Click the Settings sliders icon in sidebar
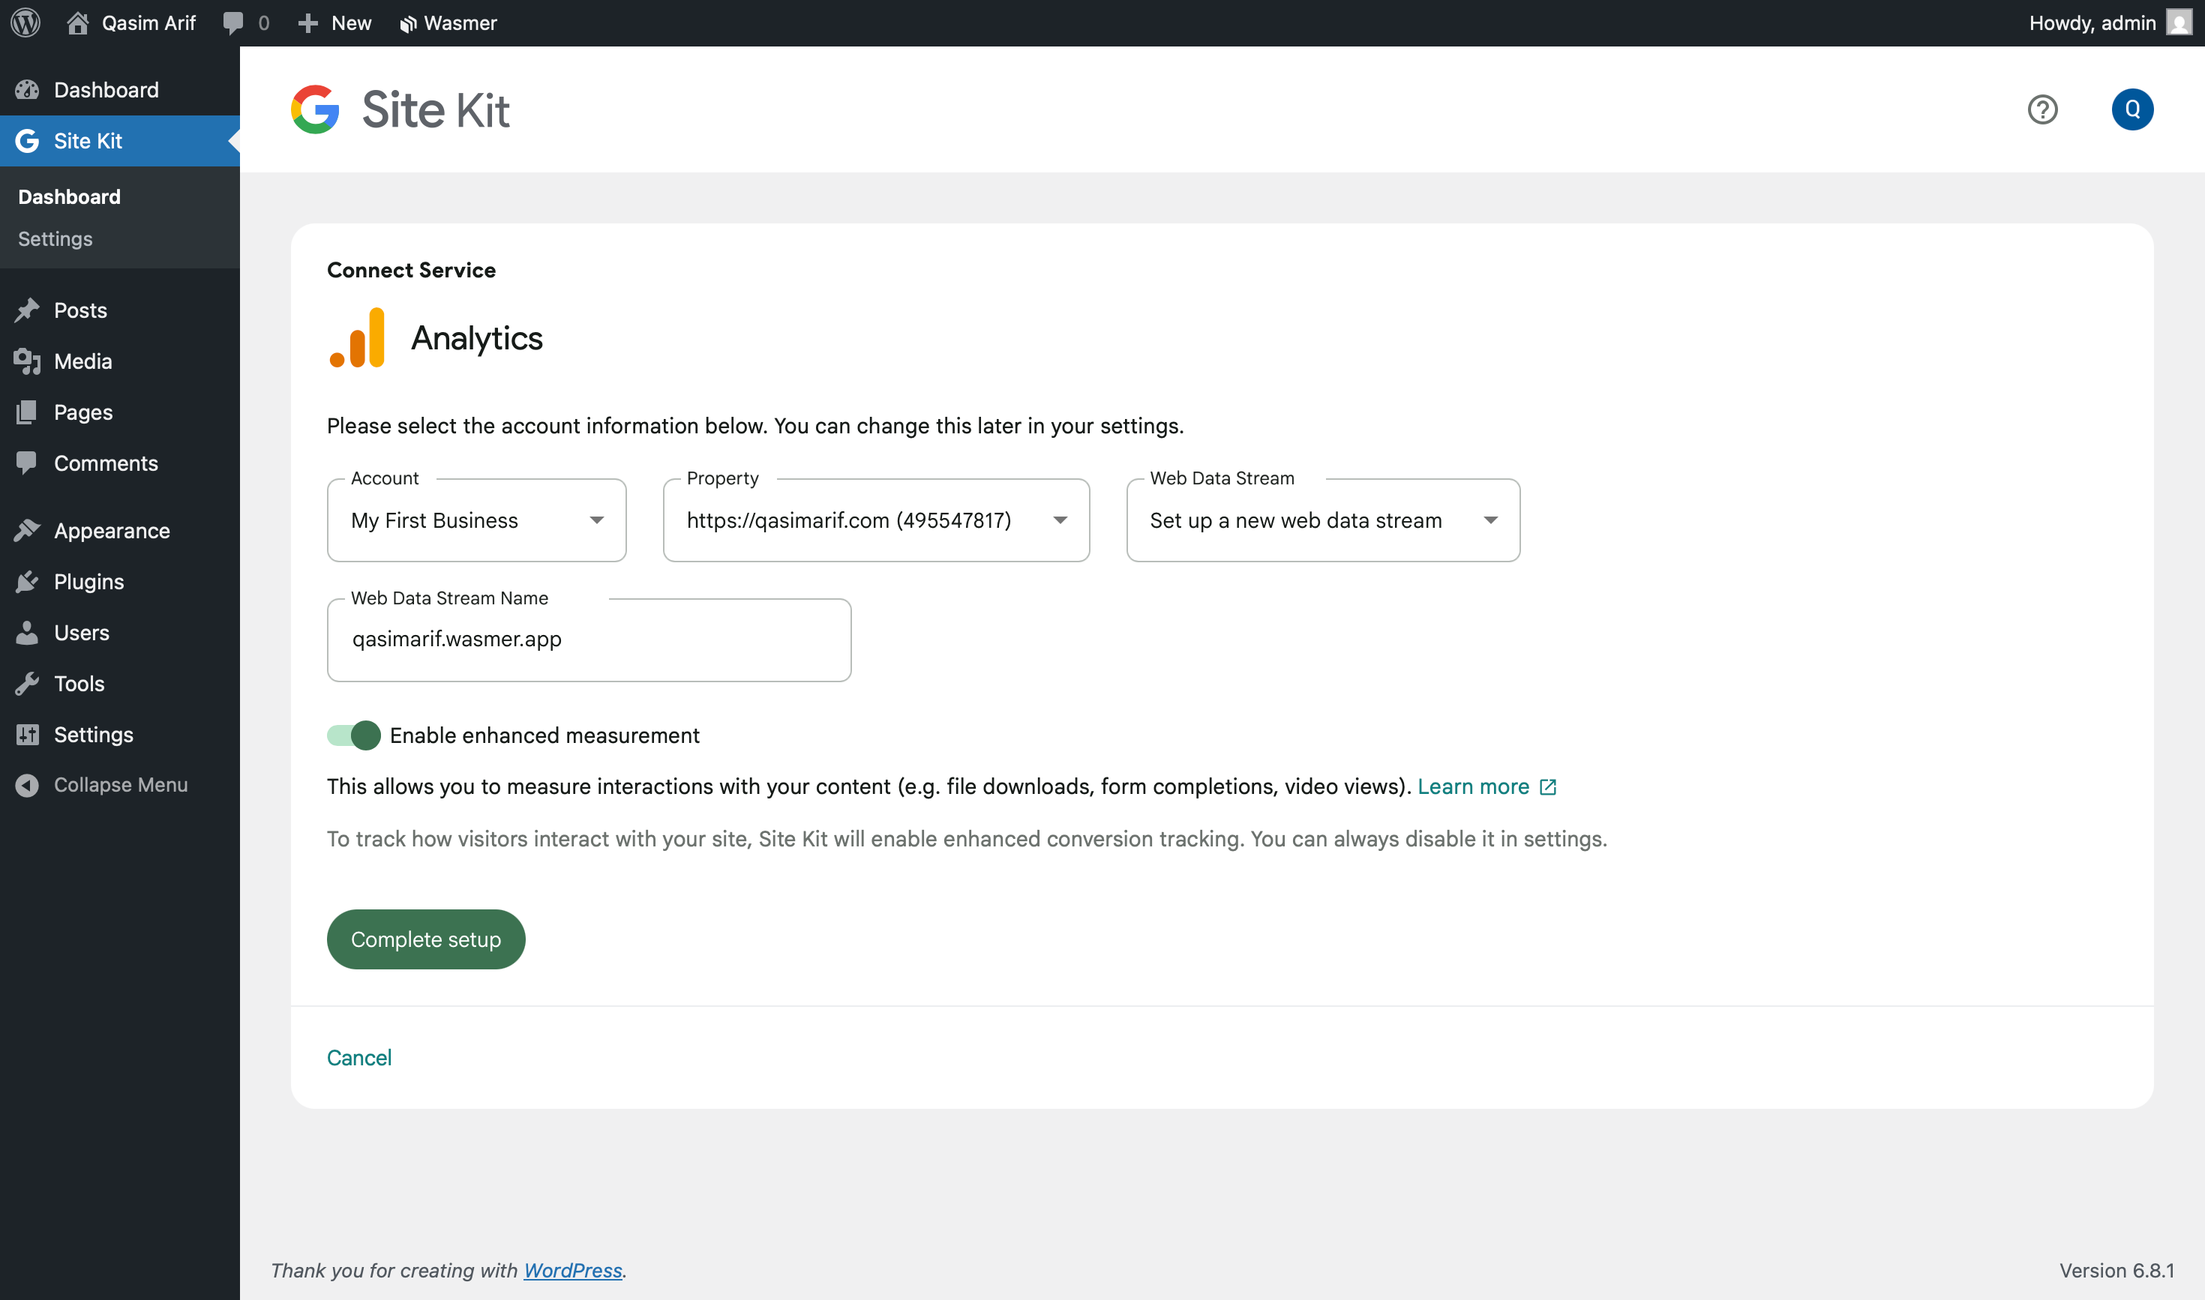 (x=28, y=734)
